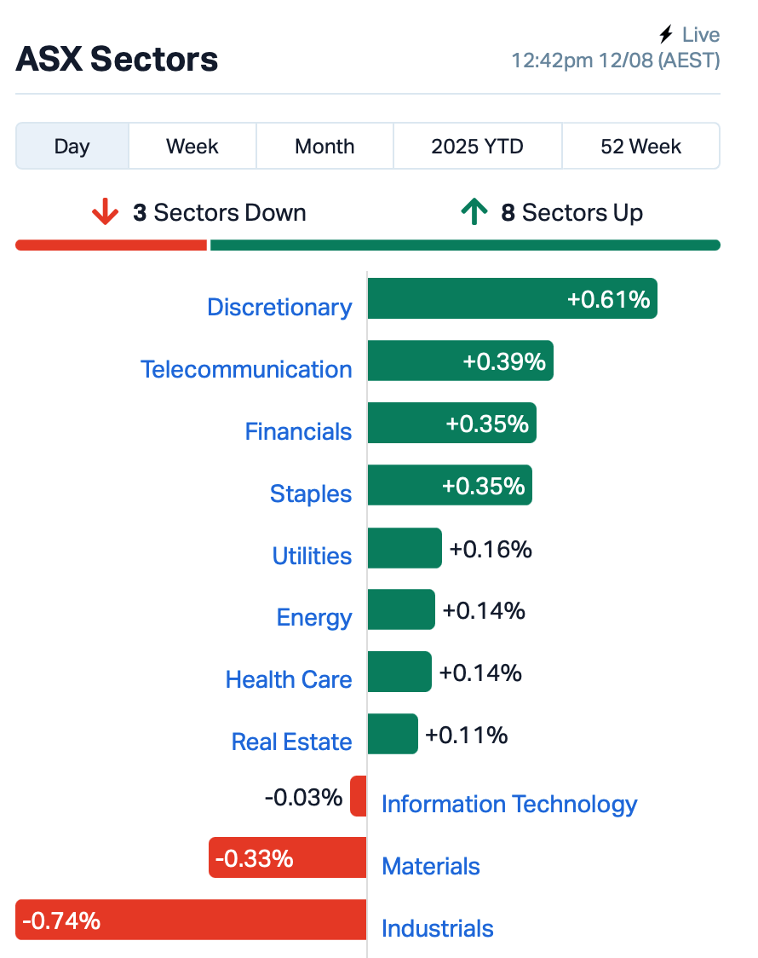The width and height of the screenshot is (758, 958).
Task: Open the Health Care sector
Action: pos(289,679)
